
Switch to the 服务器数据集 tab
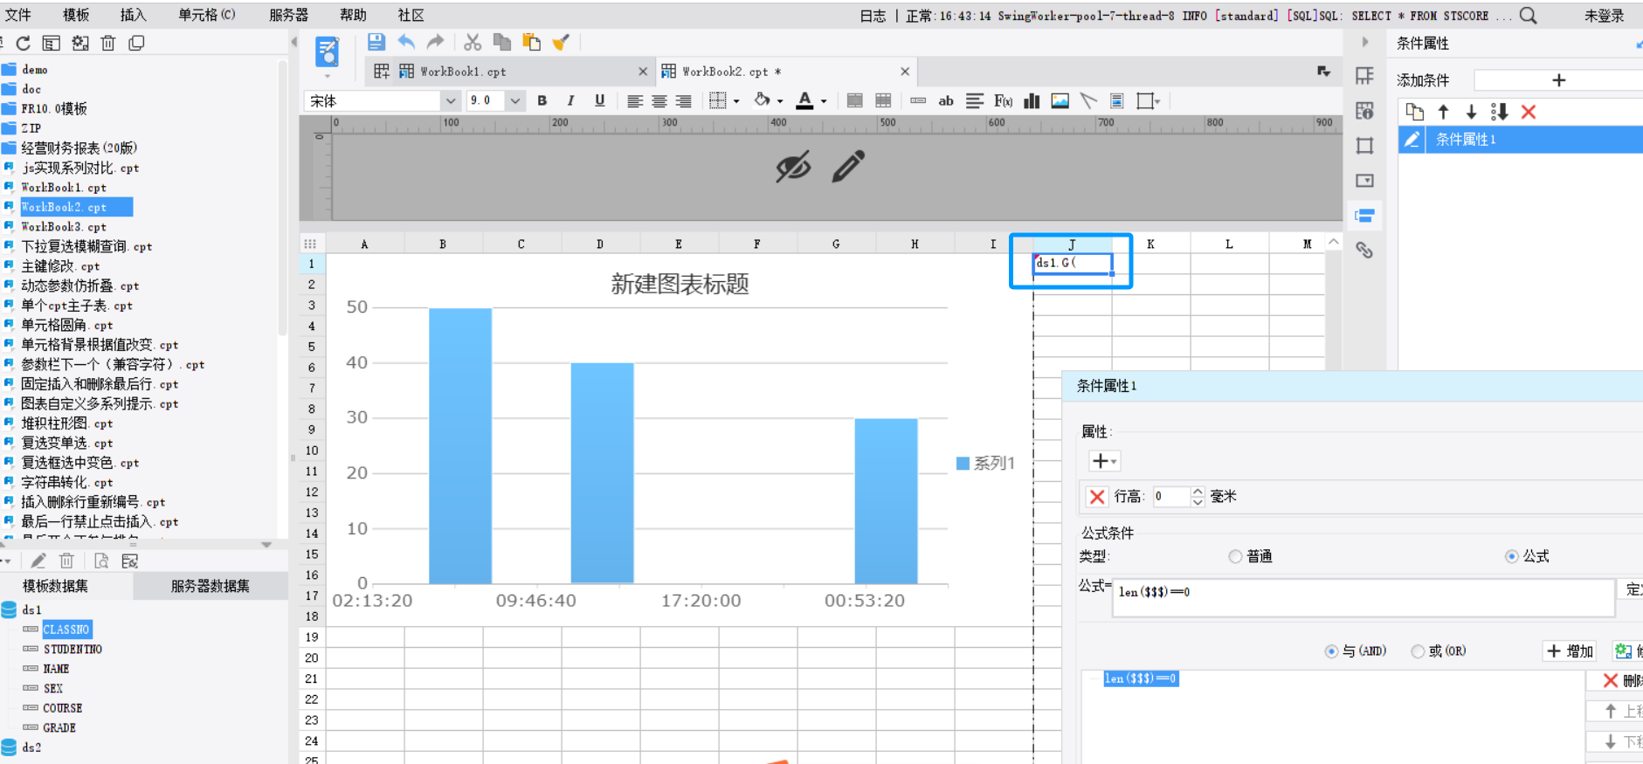tap(211, 586)
